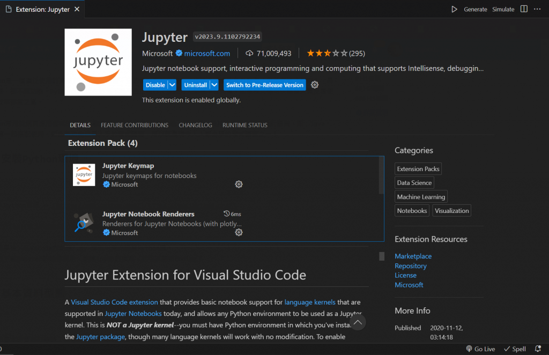Expand the Disable dropdown arrow
This screenshot has height=355, width=549.
[x=172, y=85]
